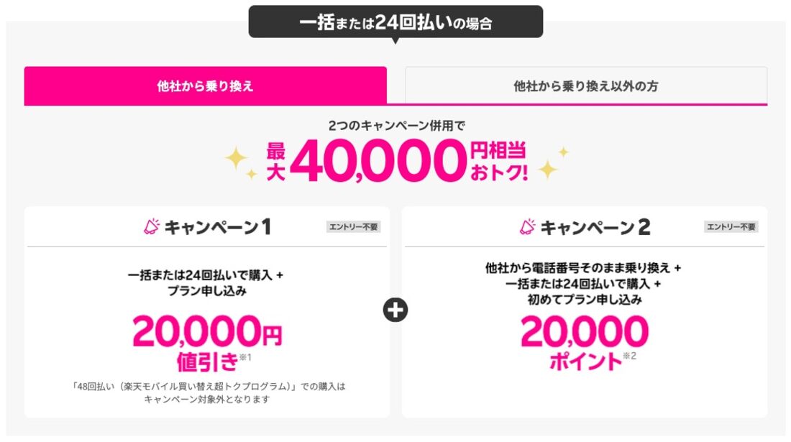Click the megaphone icon beside キャンペーン1
The image size is (791, 442).
[151, 227]
